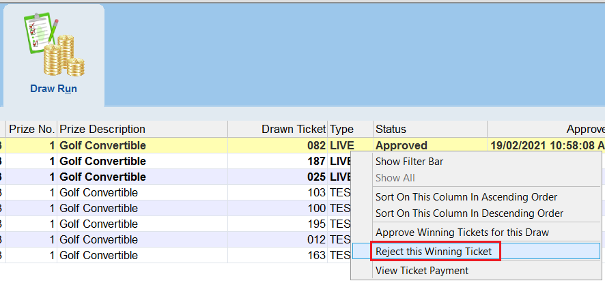Click Golf Convertible in ticket 103 row
The width and height of the screenshot is (605, 283).
pyautogui.click(x=143, y=193)
